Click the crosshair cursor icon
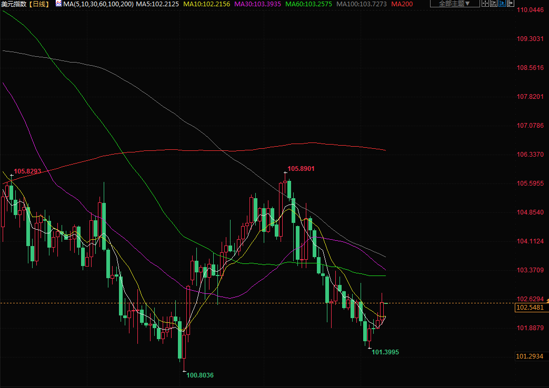Screen dimensions: 549x388 click(485, 4)
